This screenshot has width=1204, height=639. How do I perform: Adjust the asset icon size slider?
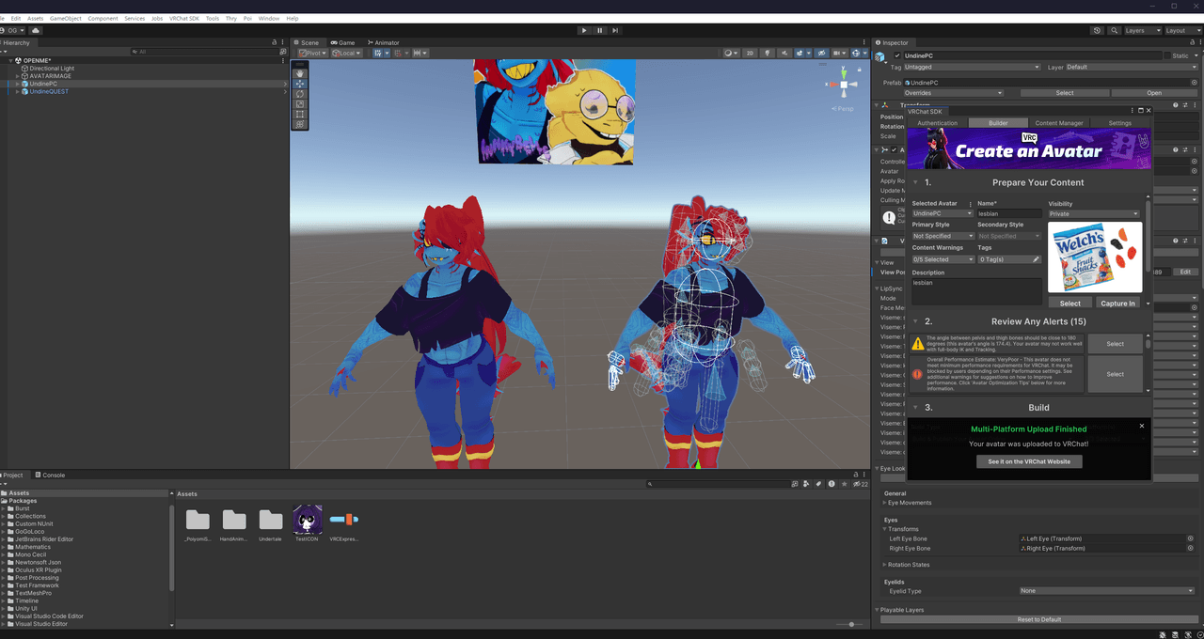[850, 624]
